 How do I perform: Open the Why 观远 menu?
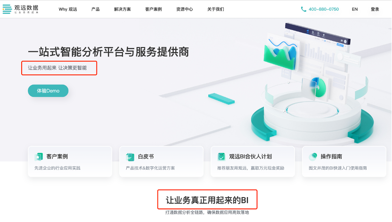(x=68, y=9)
